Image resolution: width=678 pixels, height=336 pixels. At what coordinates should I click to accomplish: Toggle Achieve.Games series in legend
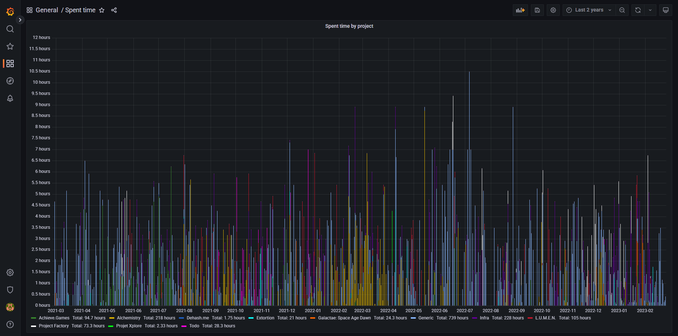tap(54, 318)
